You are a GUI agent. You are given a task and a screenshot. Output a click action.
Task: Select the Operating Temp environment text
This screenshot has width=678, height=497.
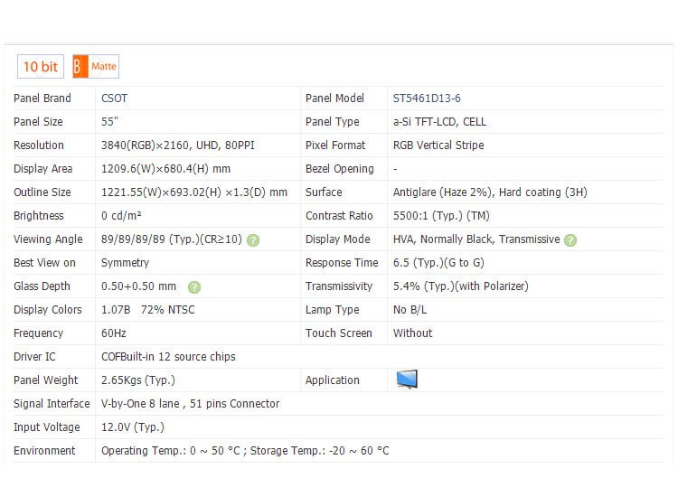244,451
